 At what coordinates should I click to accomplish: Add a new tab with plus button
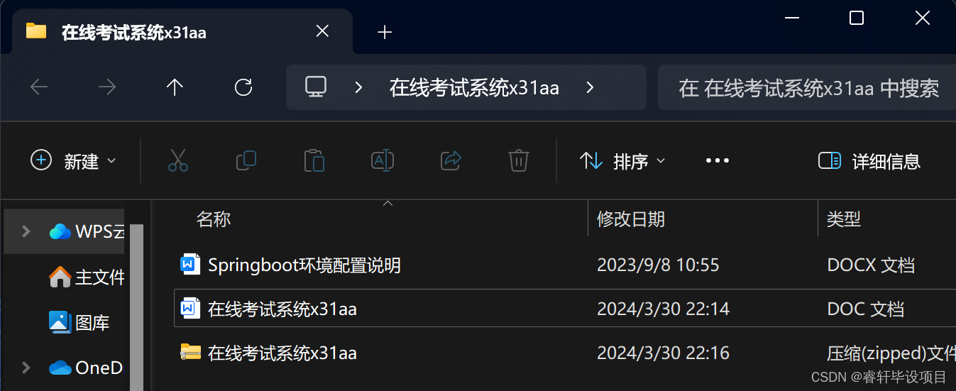pos(385,32)
